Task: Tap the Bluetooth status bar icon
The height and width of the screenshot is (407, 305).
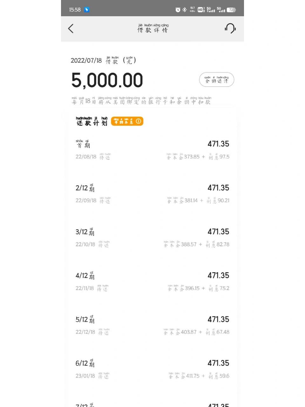Action: [x=184, y=10]
